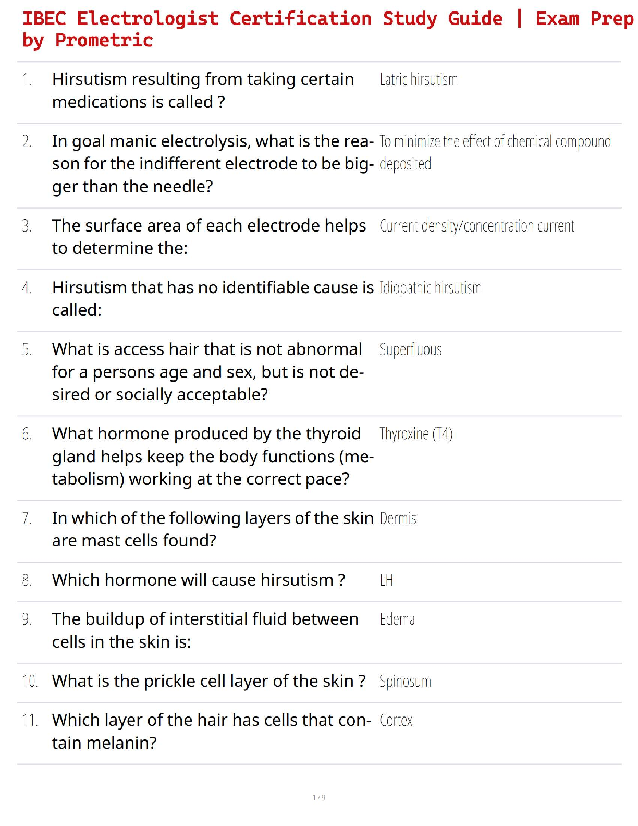Click the answer "Idiopathic hirsutism"
This screenshot has height=826, width=638.
coord(430,288)
